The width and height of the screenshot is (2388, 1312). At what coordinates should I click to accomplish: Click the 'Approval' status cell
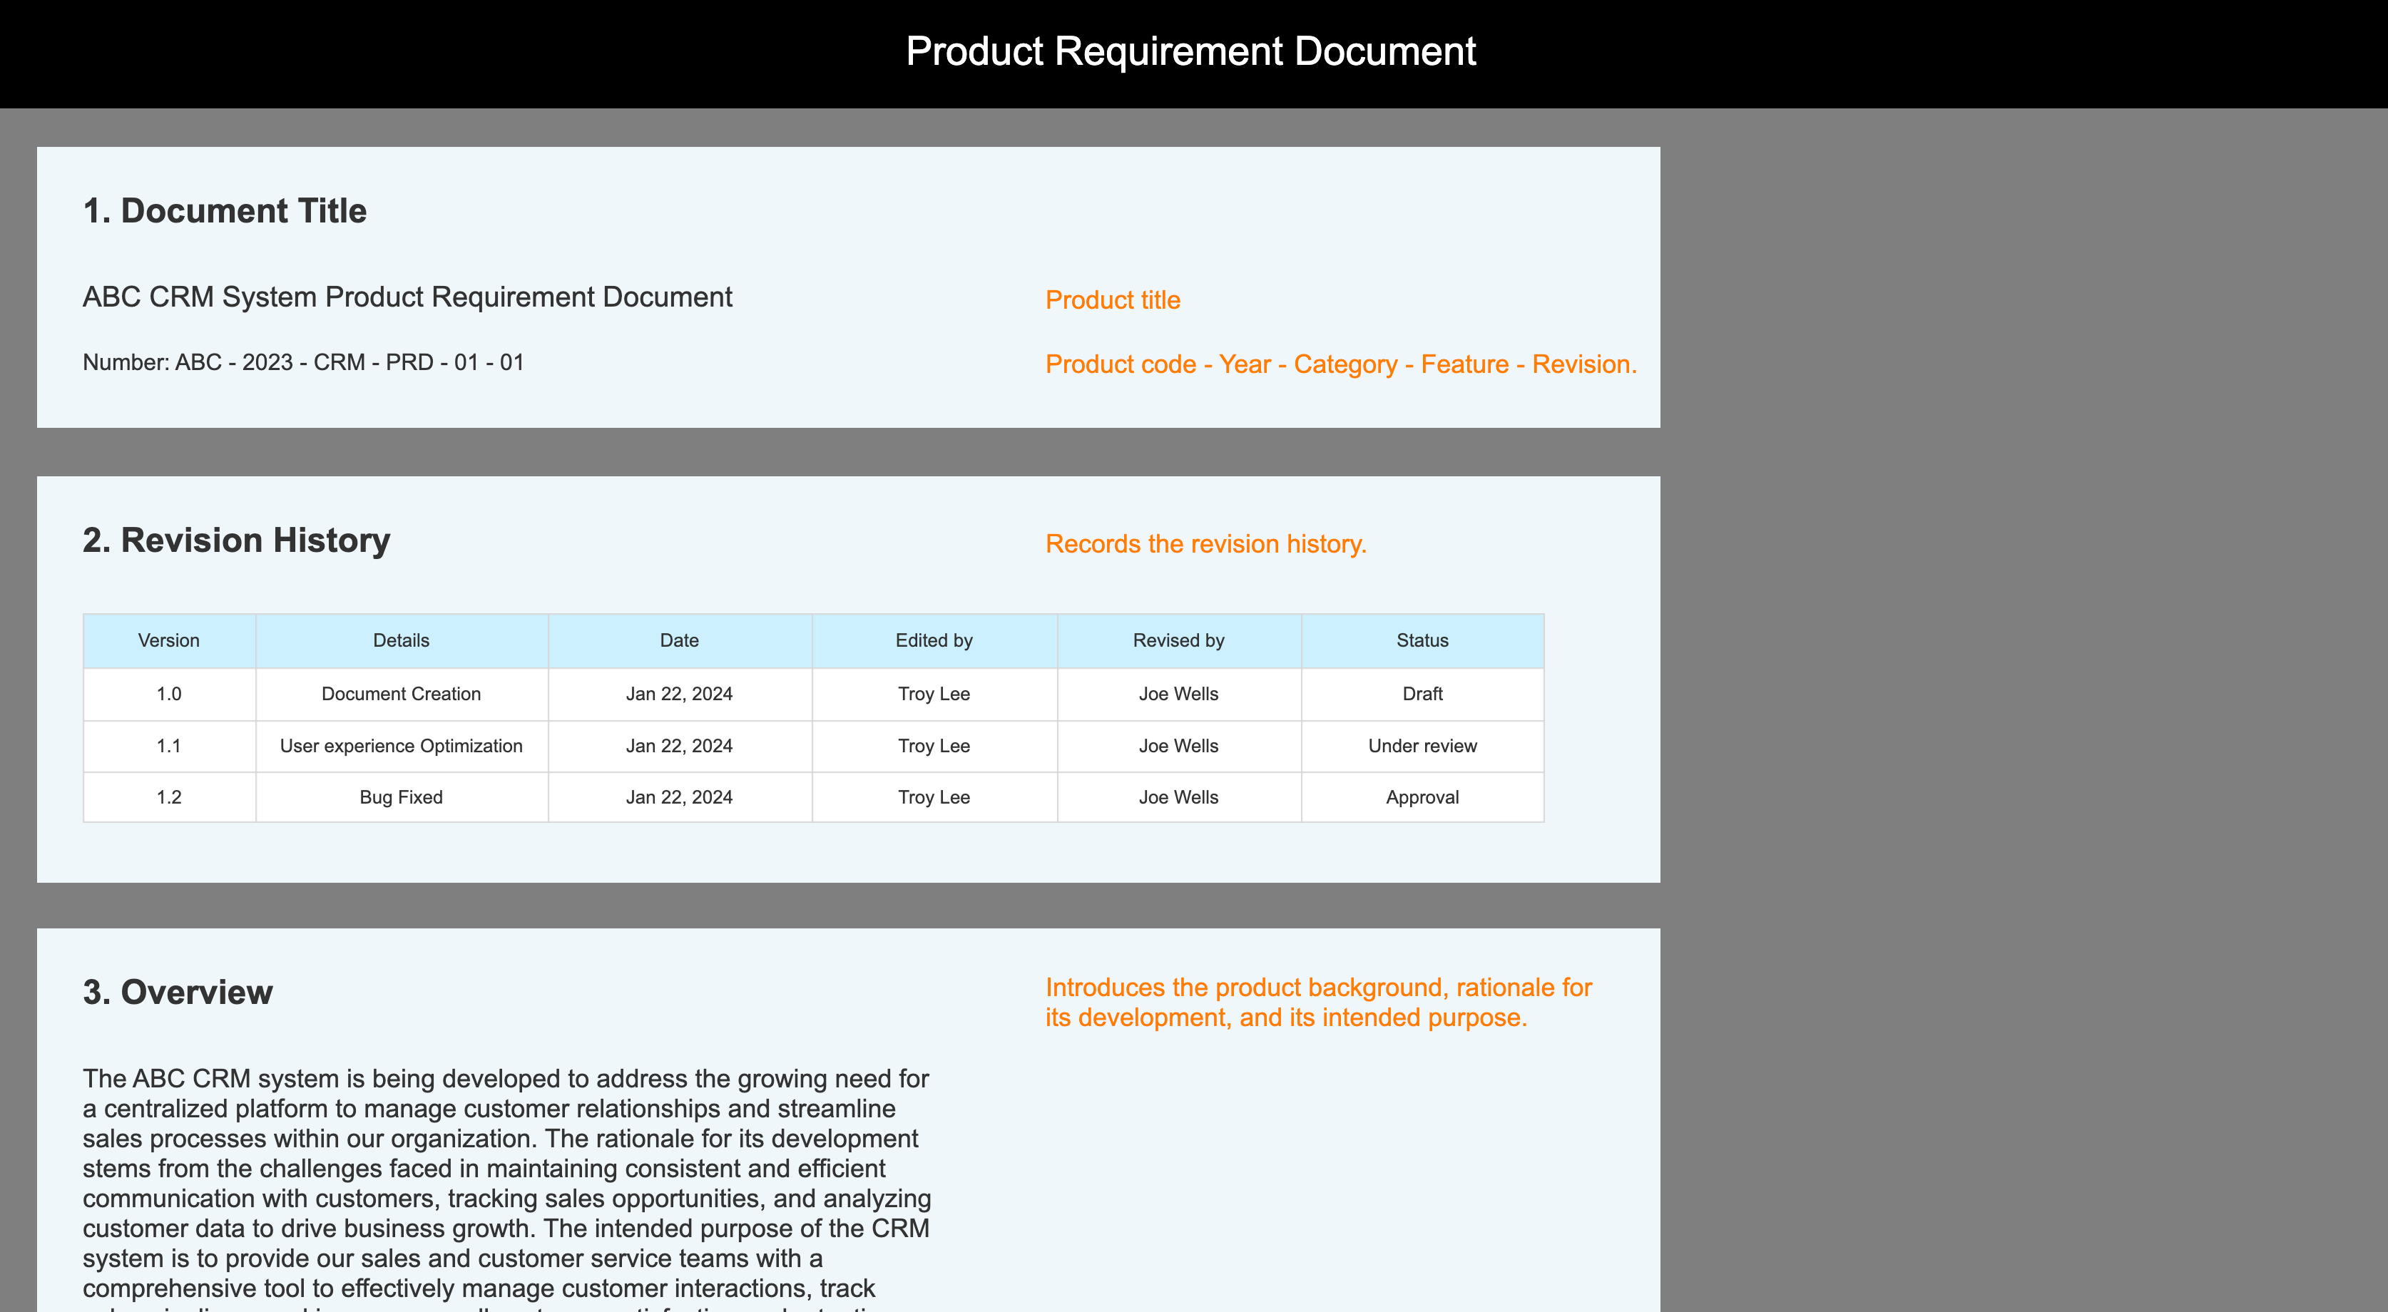click(1422, 797)
